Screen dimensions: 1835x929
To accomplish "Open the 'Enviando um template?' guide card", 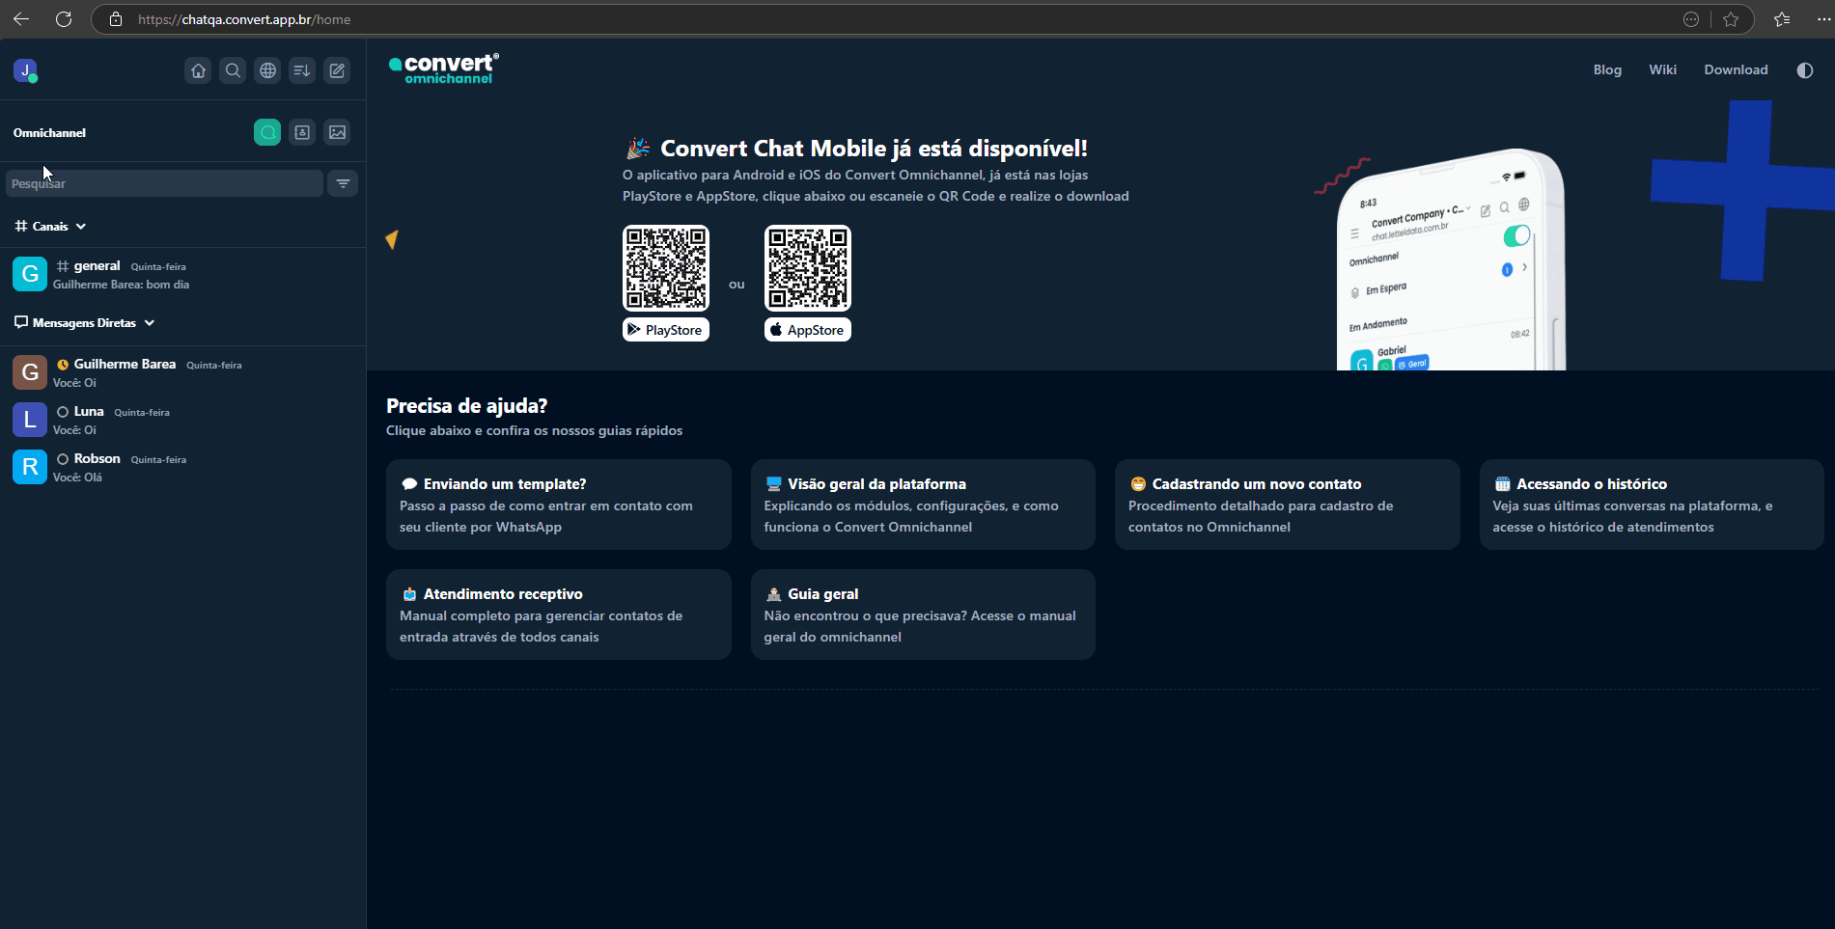I will (x=559, y=505).
